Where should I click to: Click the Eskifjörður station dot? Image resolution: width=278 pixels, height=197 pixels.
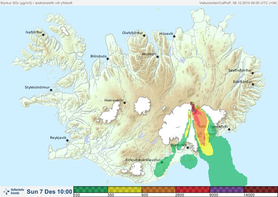click(253, 84)
